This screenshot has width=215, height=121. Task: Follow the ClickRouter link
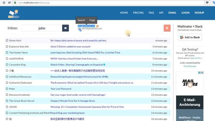190,66
